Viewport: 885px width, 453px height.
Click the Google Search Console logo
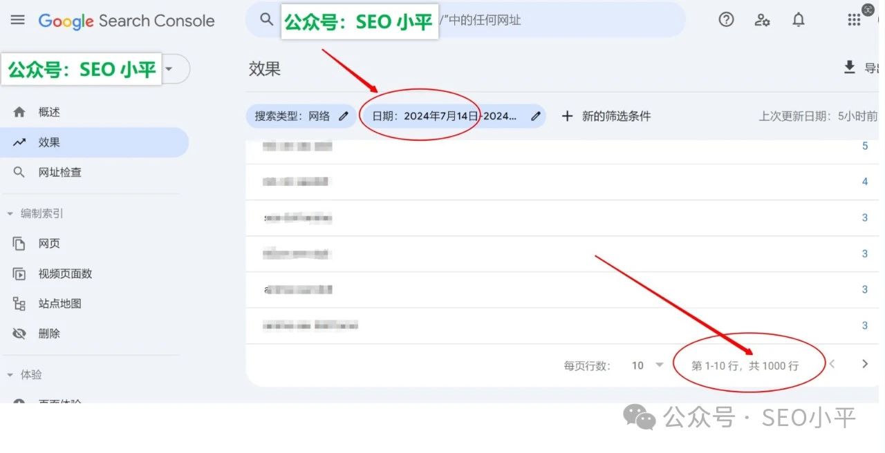pyautogui.click(x=127, y=21)
